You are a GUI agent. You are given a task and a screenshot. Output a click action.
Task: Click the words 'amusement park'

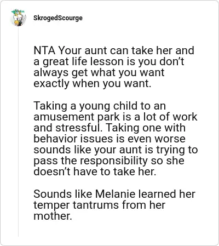pyautogui.click(x=77, y=117)
